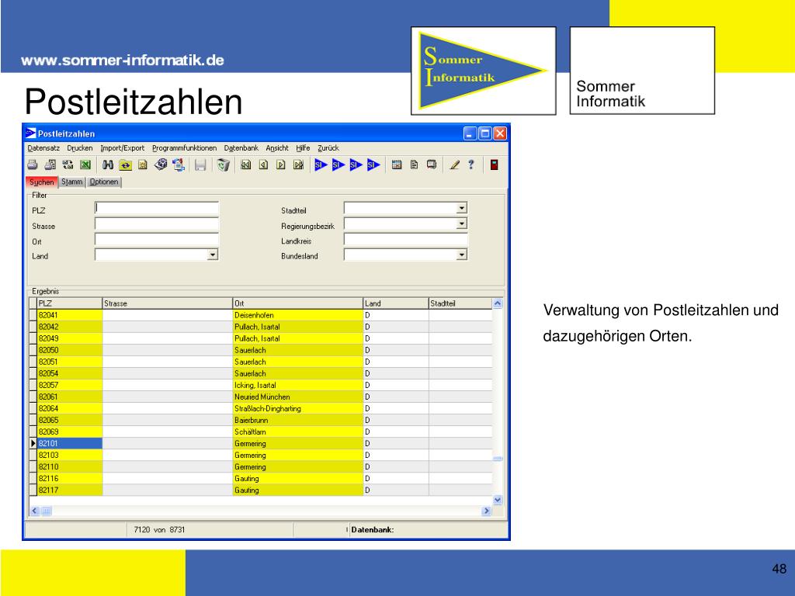Sort by the PLZ column header

pyautogui.click(x=69, y=303)
